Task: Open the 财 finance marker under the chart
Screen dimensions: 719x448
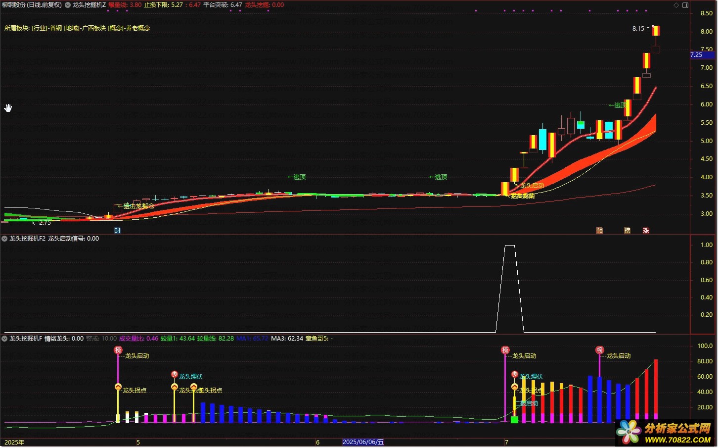Action: pyautogui.click(x=117, y=231)
